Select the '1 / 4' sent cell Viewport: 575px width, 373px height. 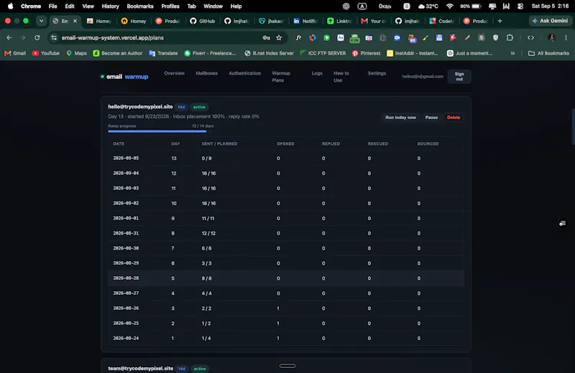(206, 339)
